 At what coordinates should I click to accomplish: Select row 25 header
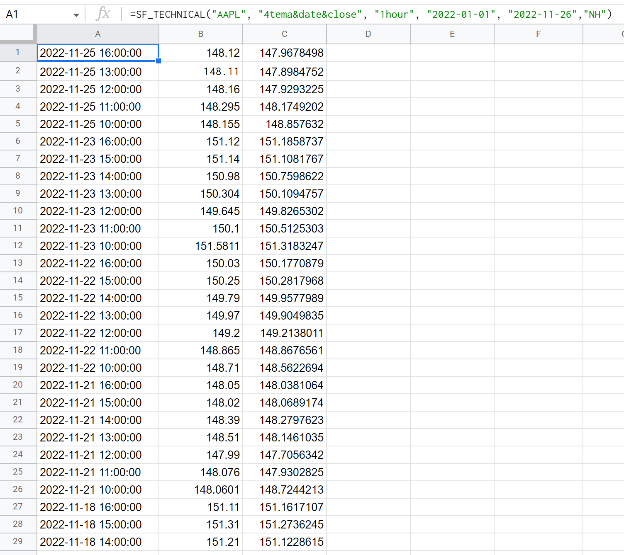(x=18, y=472)
